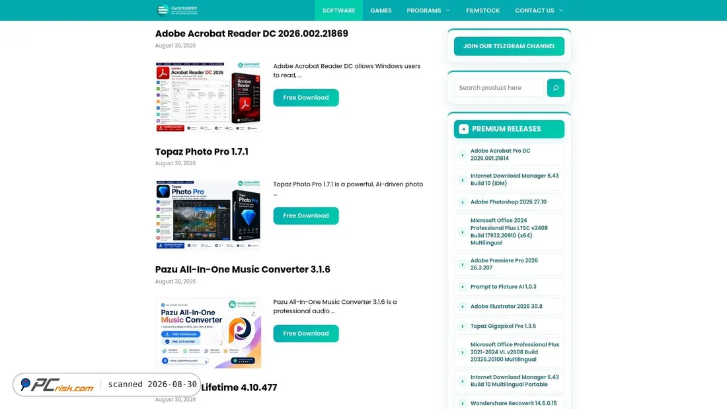Open Microsoft Office Professional Plus 2021-2024 VL link
727x409 pixels.
coord(515,352)
